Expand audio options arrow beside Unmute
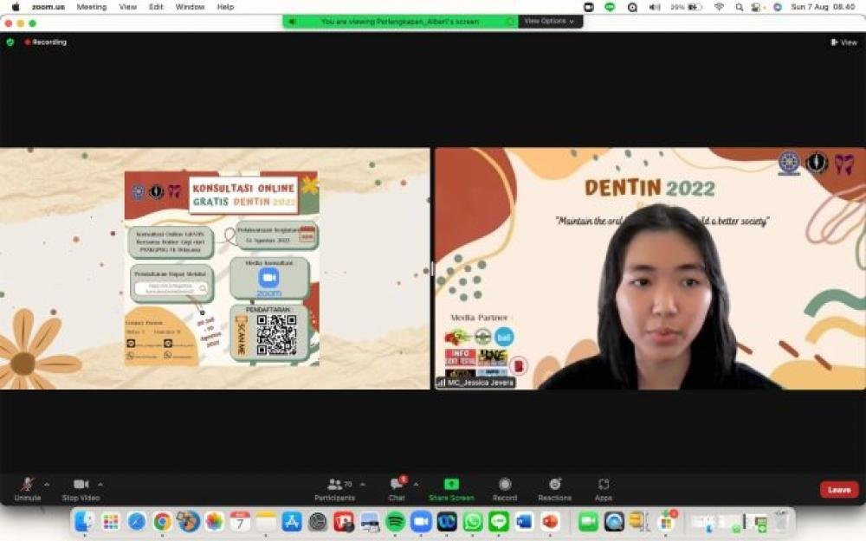 point(47,484)
